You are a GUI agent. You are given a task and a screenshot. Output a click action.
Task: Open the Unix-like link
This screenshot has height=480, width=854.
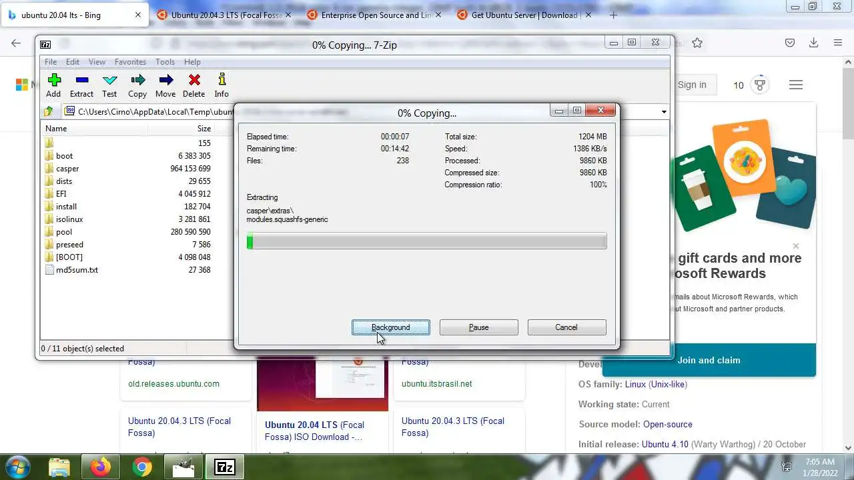pos(669,384)
